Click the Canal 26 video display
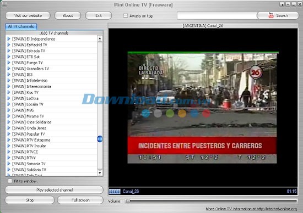Viewport: 303px width, 213px height. click(202, 108)
